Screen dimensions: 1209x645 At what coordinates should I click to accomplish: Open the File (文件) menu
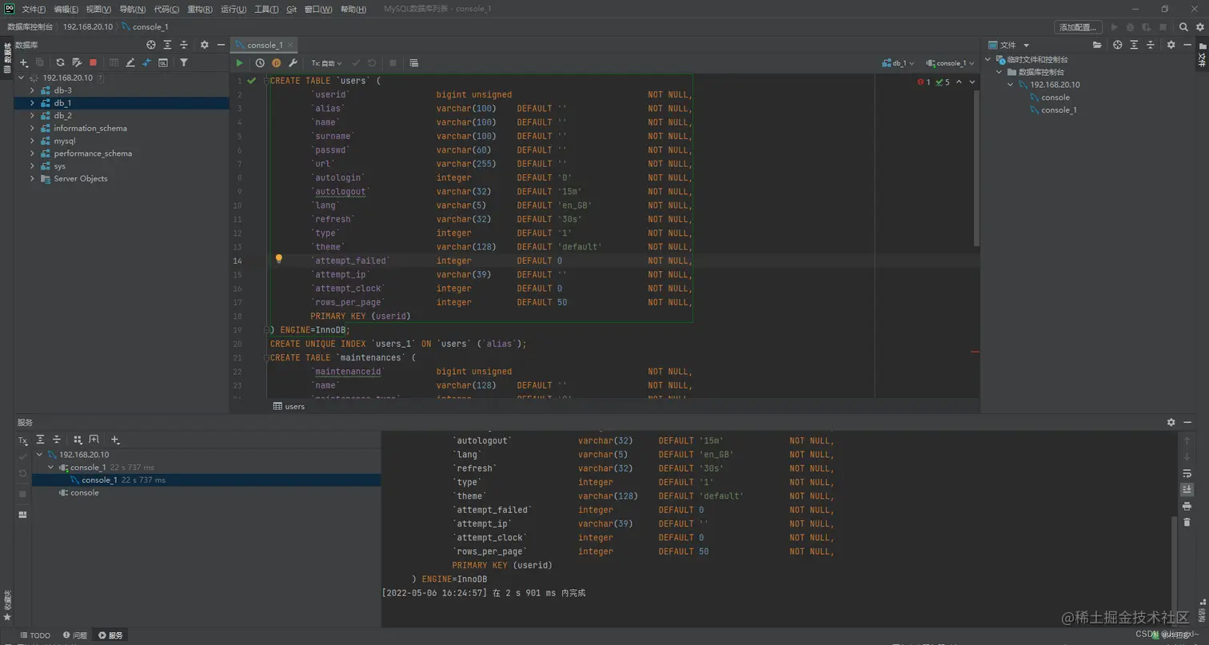pyautogui.click(x=34, y=9)
